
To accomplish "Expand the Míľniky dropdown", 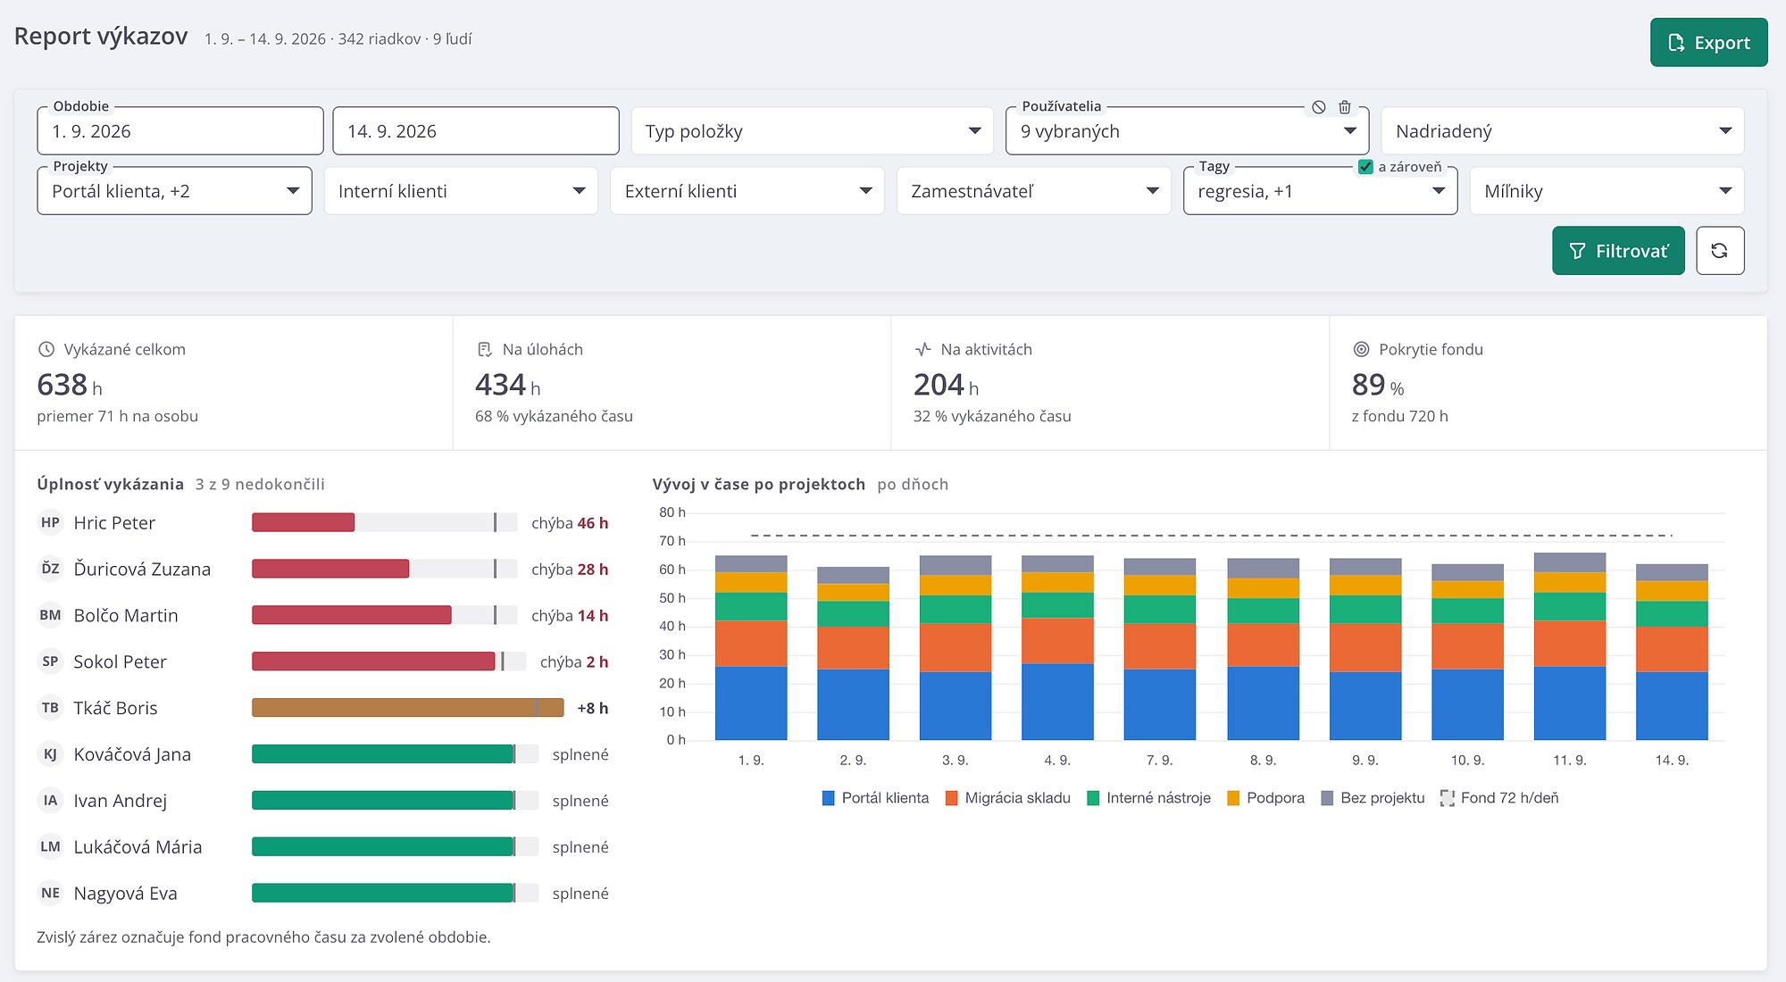I will click(1607, 191).
